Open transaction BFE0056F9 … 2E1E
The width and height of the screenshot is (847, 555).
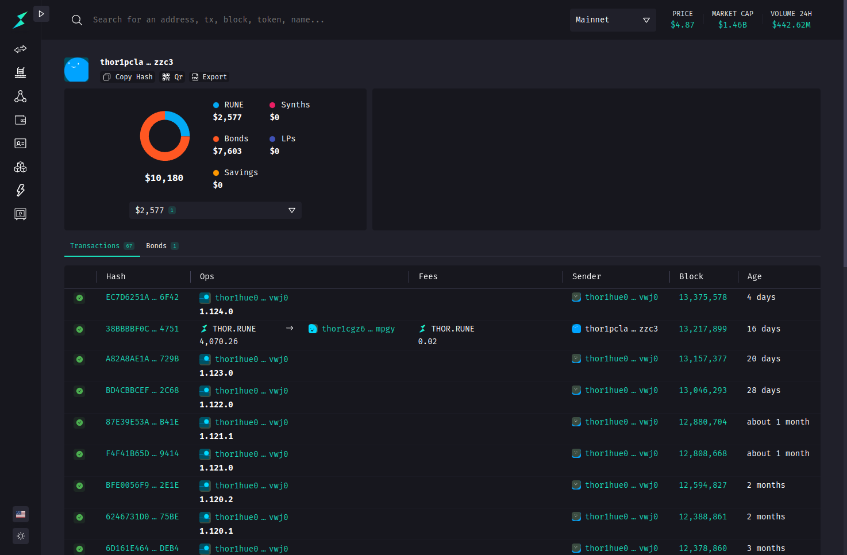click(x=142, y=485)
